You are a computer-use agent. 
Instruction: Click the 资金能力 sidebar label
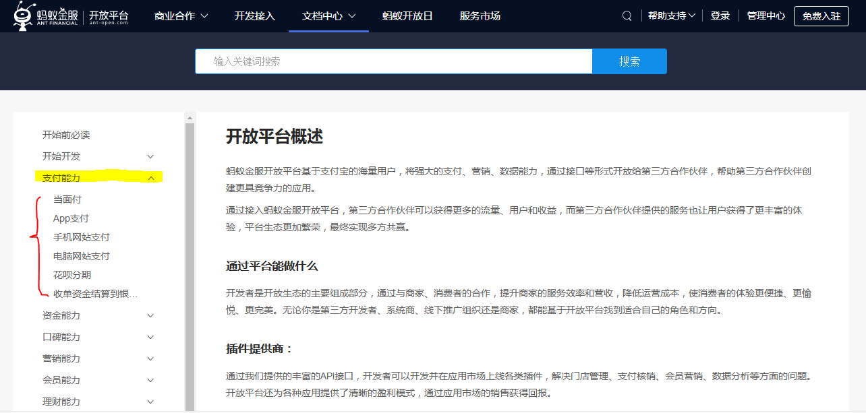[61, 315]
